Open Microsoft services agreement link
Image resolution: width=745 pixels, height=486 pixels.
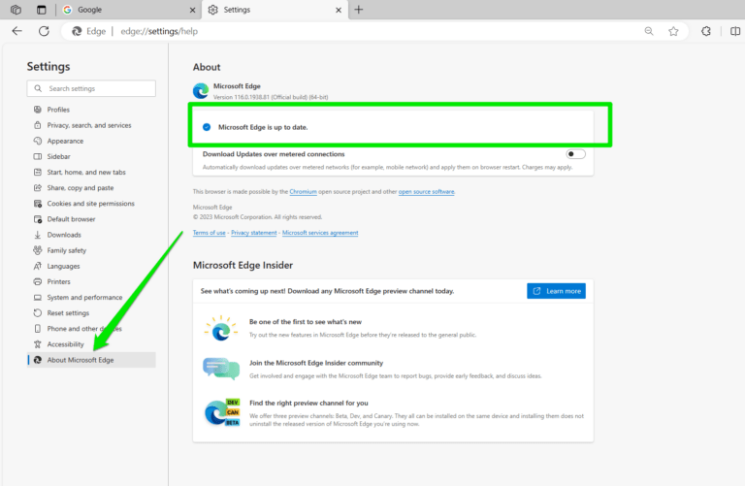click(x=320, y=233)
